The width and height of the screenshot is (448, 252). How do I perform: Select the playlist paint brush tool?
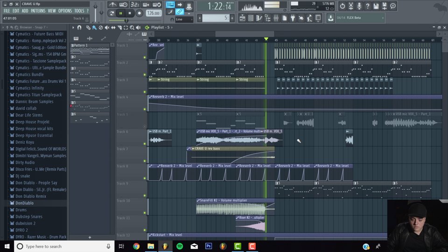(x=94, y=28)
